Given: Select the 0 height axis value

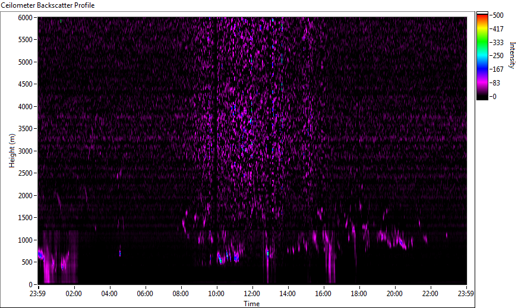Looking at the screenshot, I should (31, 285).
